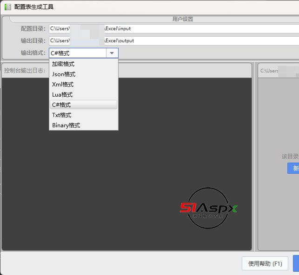Click the blue 新 button in right panel
Screen dimensions: 299x275
(x=294, y=168)
